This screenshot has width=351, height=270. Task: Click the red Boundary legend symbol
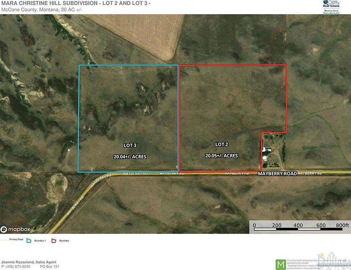point(54,241)
